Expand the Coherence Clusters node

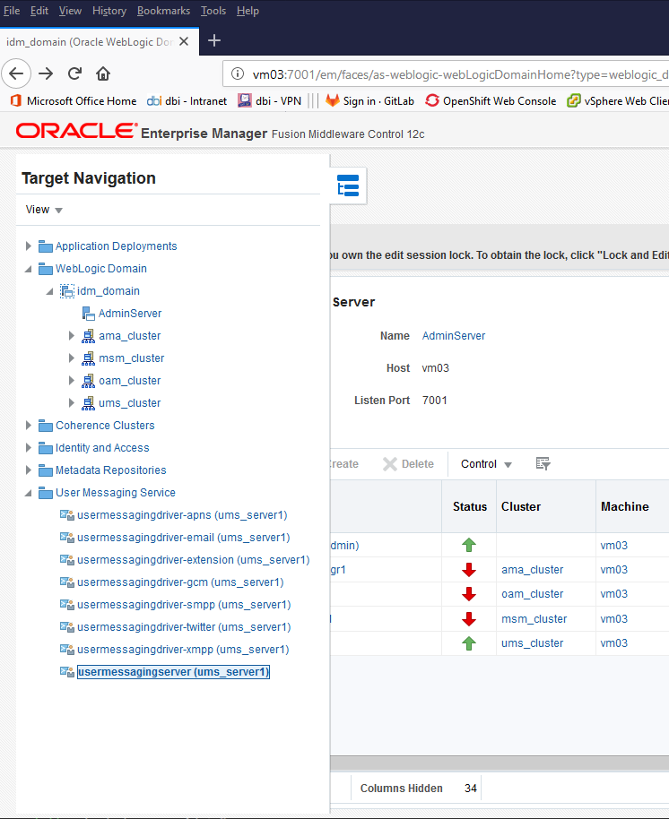coord(28,426)
